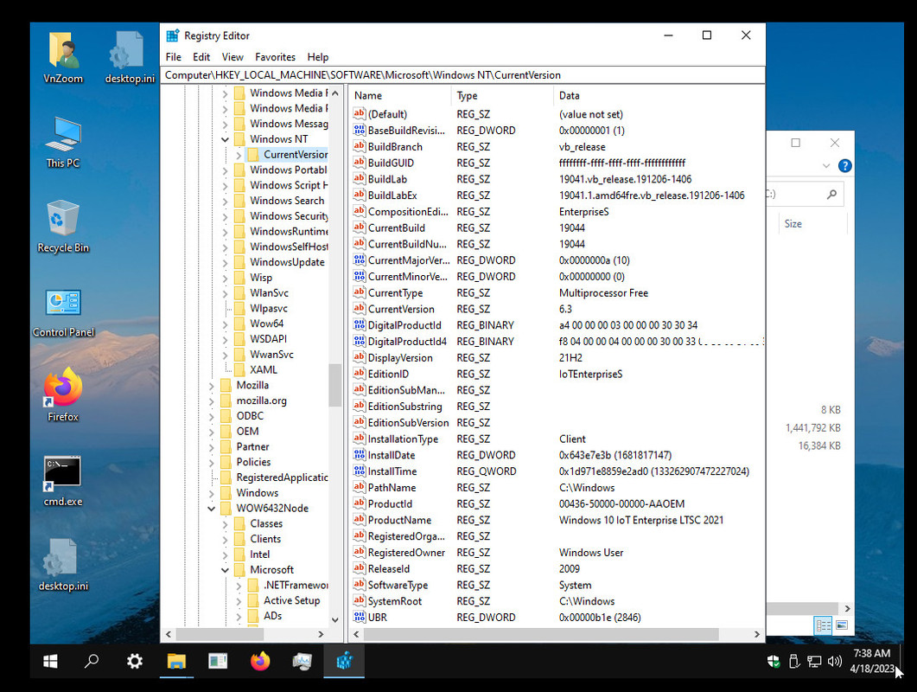
Task: Select the Windows Search tree item
Action: tap(287, 201)
